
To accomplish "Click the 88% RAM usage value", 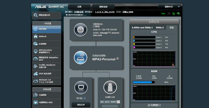I will (x=166, y=82).
